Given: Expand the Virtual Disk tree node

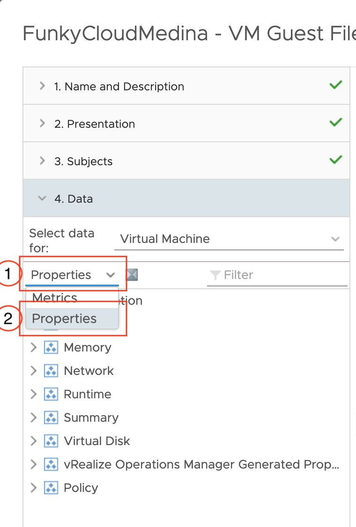Looking at the screenshot, I should 33,441.
